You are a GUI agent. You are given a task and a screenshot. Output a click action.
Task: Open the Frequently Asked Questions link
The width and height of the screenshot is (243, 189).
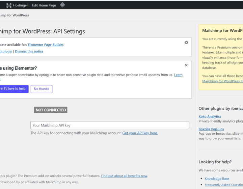click(223, 185)
